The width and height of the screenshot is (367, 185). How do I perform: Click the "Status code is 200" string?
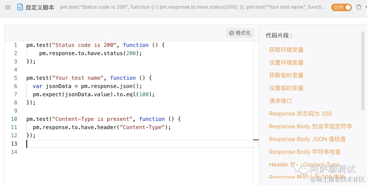84,45
